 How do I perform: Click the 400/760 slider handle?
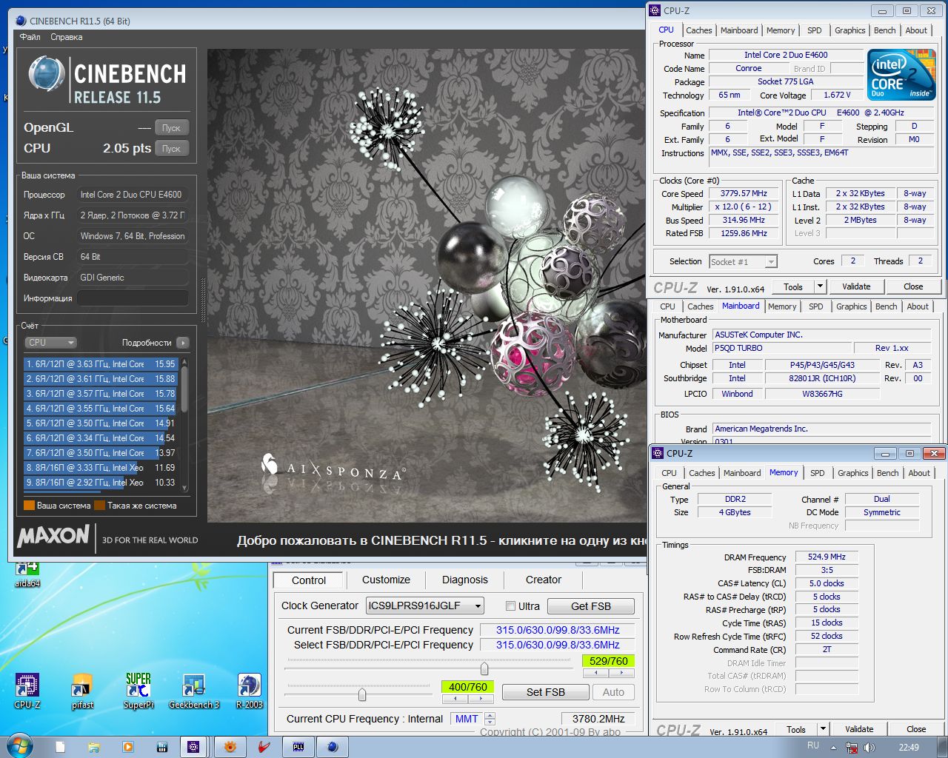(362, 694)
